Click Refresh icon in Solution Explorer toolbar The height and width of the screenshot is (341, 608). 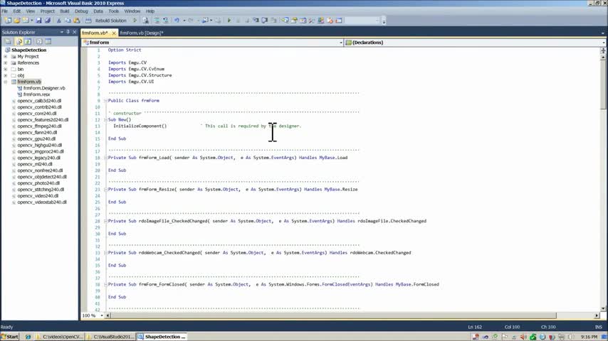click(28, 41)
